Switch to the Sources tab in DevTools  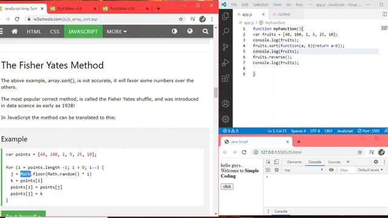coord(334,162)
